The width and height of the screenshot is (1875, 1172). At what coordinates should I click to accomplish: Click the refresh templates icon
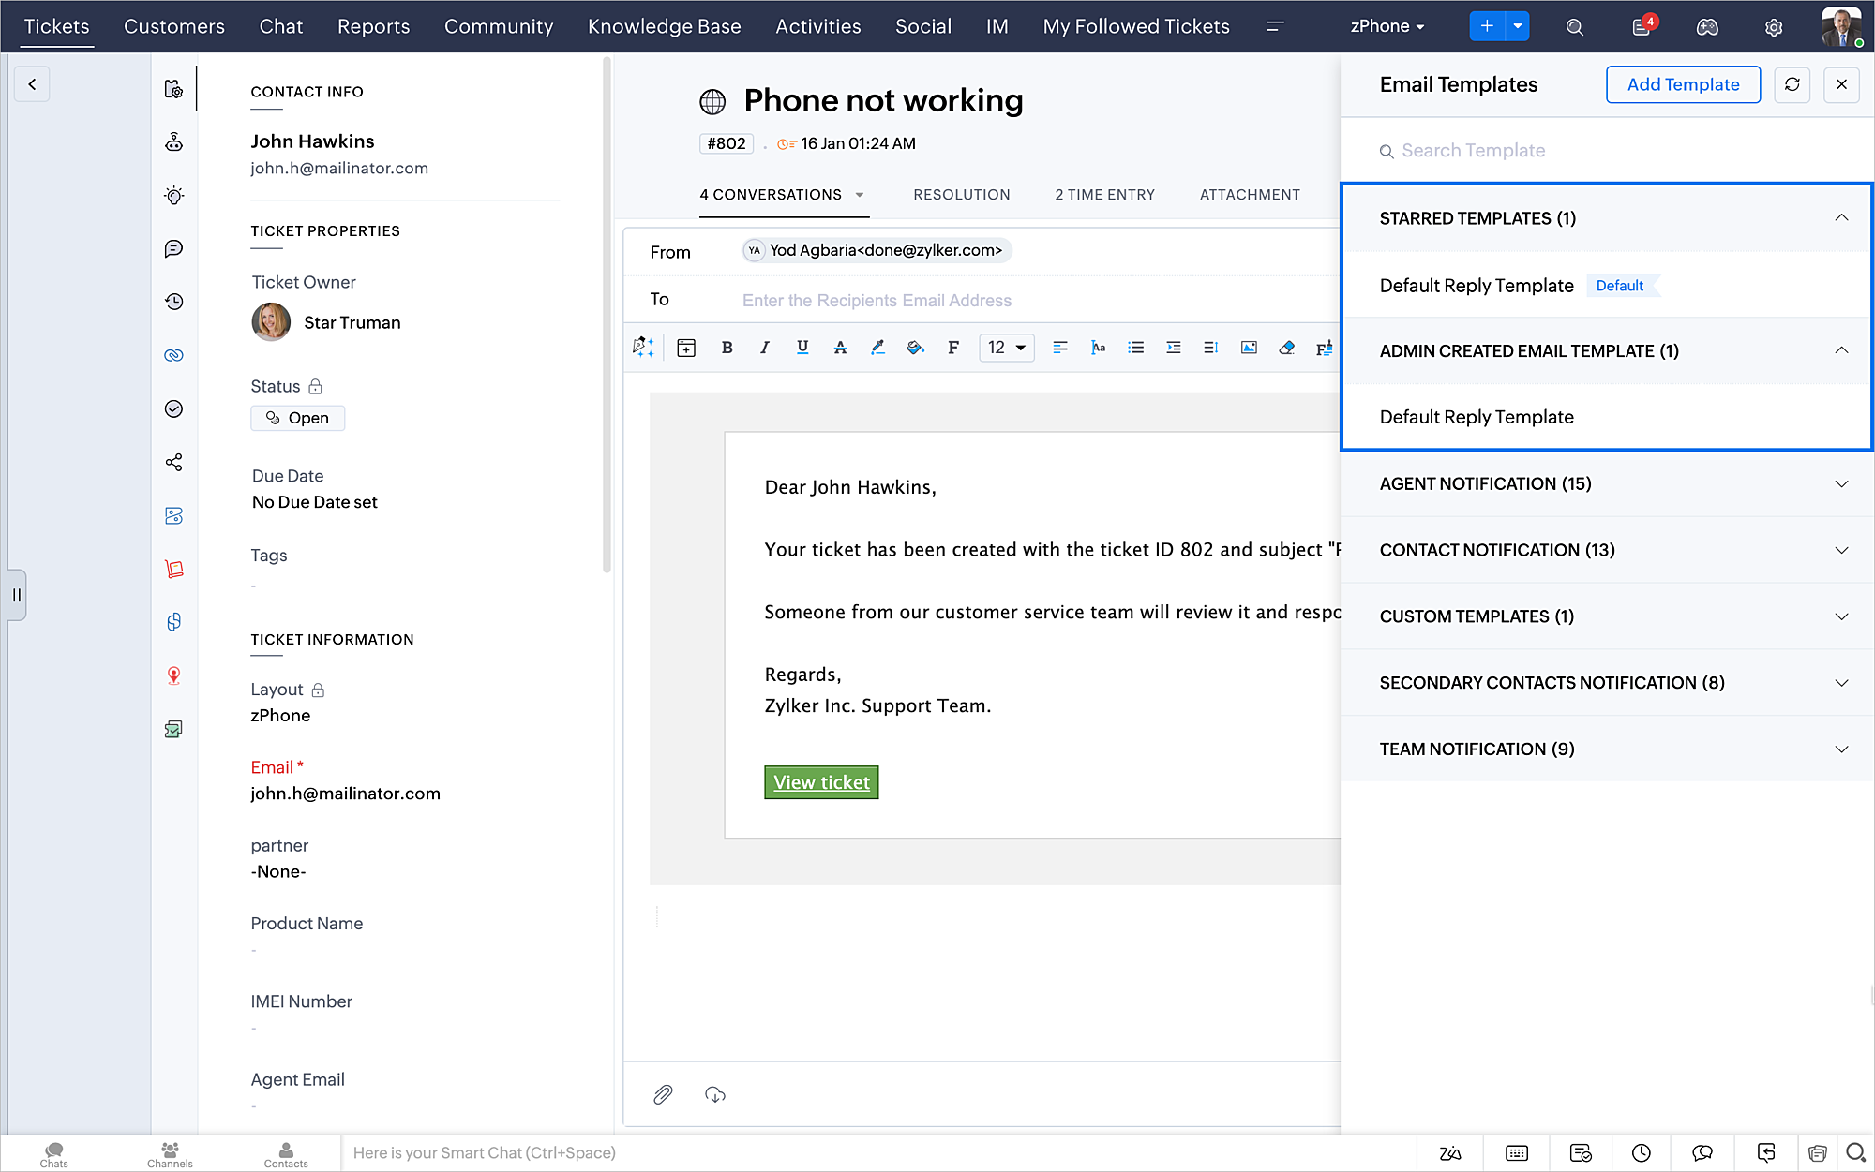[x=1792, y=84]
